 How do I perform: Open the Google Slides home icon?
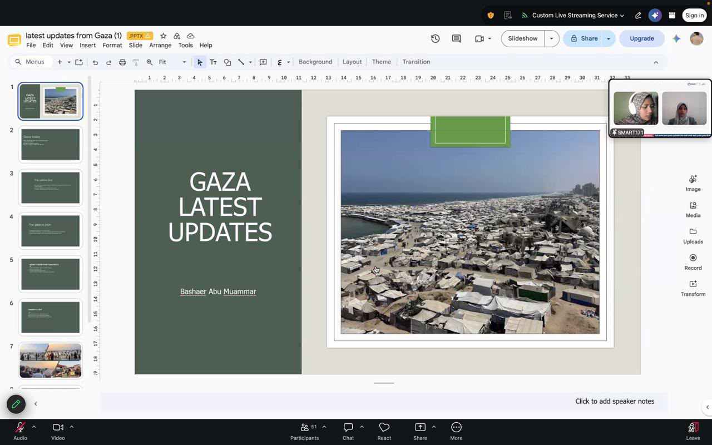[x=14, y=40]
